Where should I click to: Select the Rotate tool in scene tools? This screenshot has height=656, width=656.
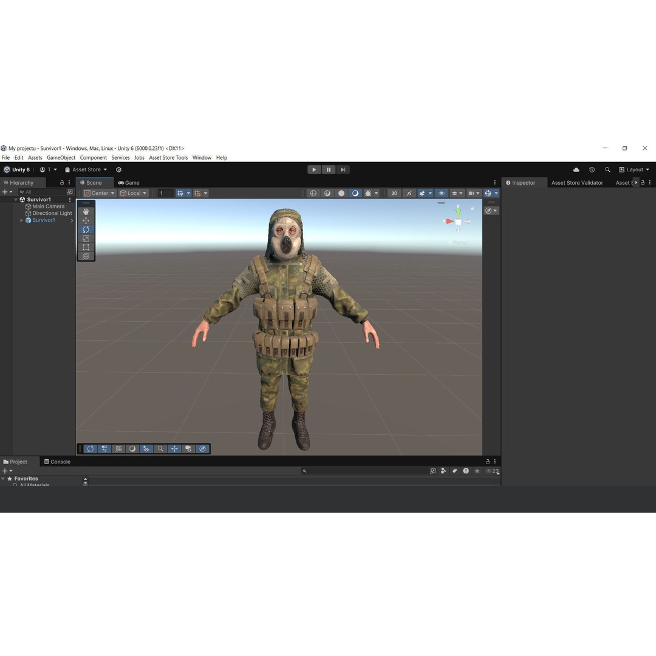(x=86, y=229)
